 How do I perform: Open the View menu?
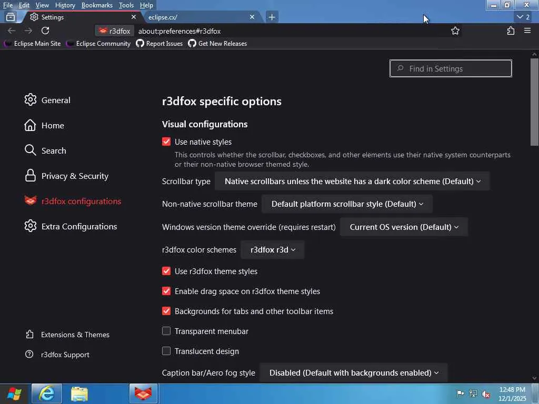click(x=42, y=5)
